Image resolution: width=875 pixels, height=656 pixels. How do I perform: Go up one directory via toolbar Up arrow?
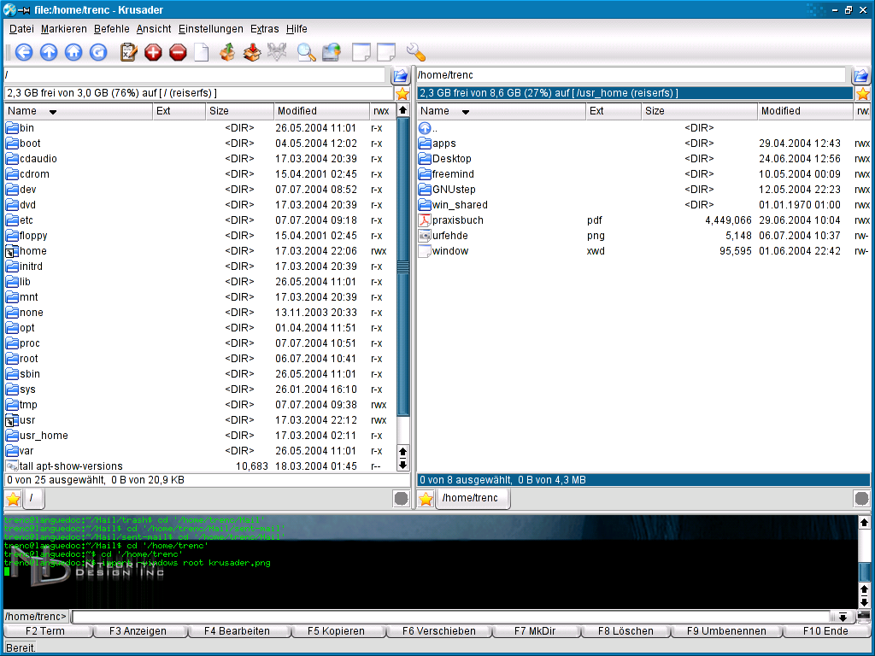pyautogui.click(x=49, y=52)
